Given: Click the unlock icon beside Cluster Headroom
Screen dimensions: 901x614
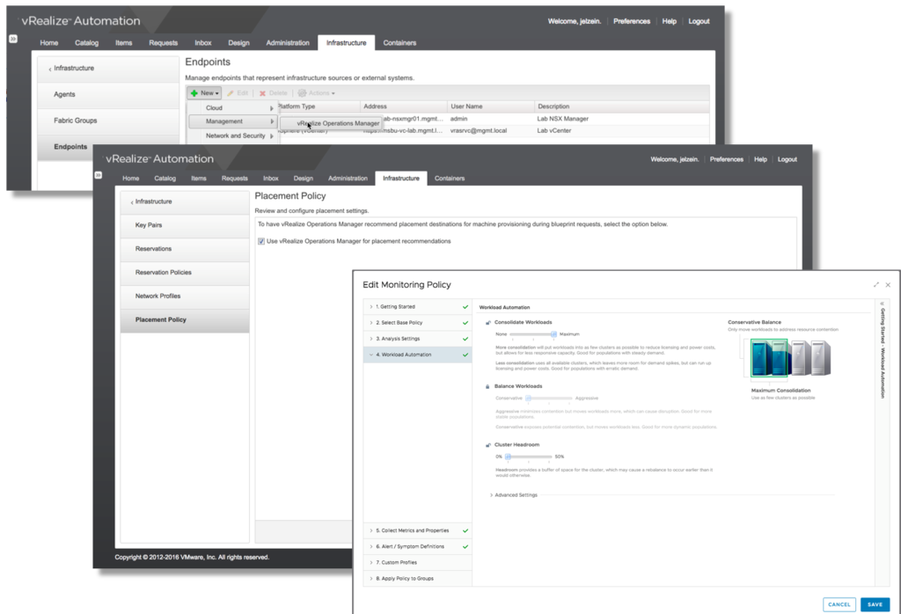Looking at the screenshot, I should coord(487,444).
